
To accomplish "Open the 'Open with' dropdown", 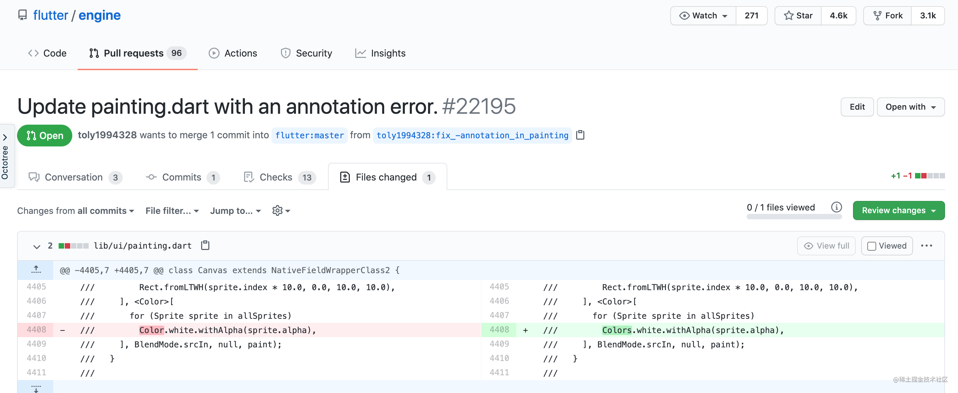I will point(910,107).
